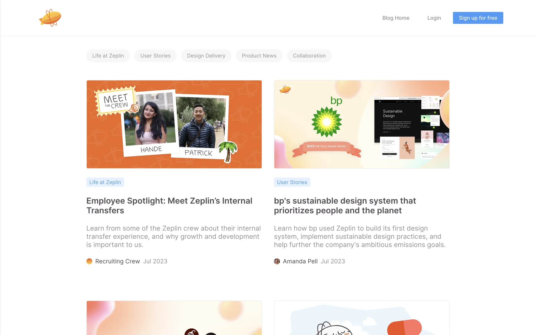536x335 pixels.
Task: Open the Login page
Action: point(434,18)
